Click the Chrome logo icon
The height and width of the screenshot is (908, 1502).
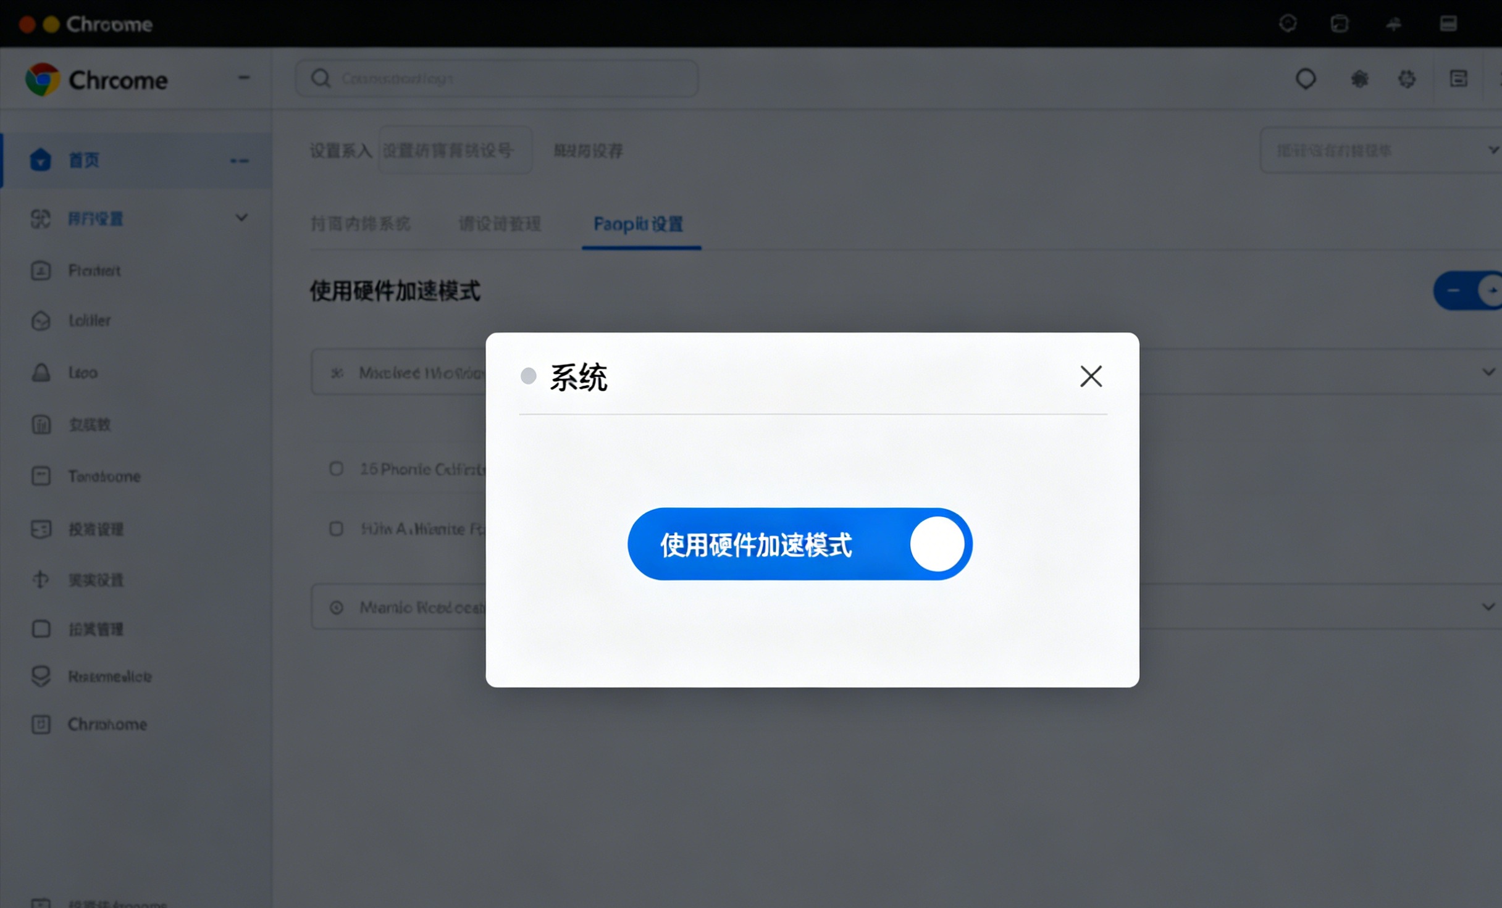(42, 79)
